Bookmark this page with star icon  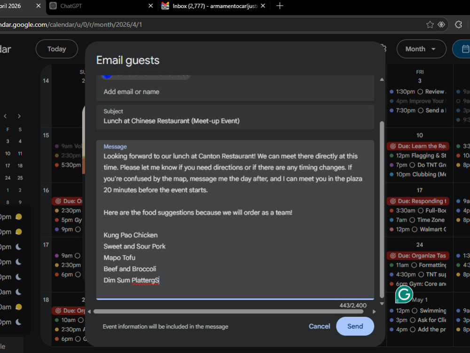click(430, 24)
